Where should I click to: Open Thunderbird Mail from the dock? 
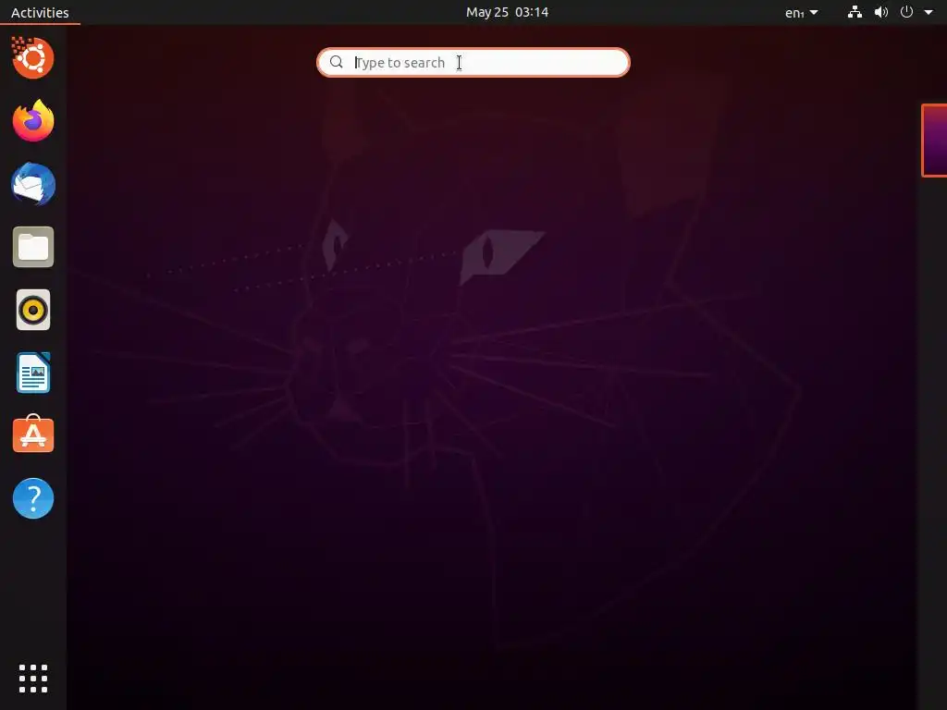tap(33, 184)
